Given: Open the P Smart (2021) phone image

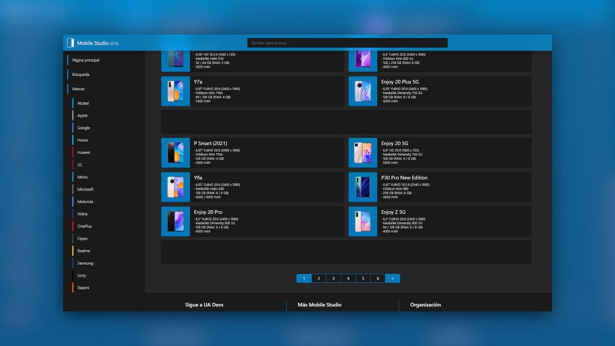Looking at the screenshot, I should [x=175, y=153].
